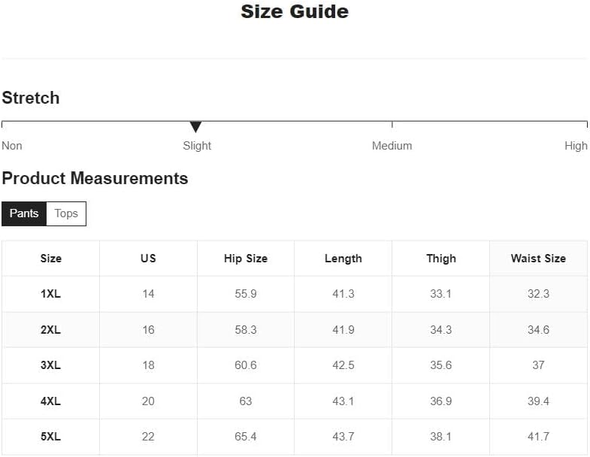Click the US column header
The image size is (590, 457).
[x=148, y=259]
